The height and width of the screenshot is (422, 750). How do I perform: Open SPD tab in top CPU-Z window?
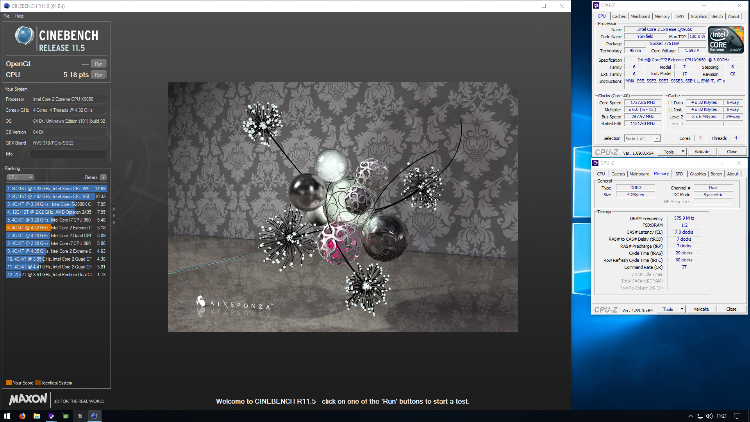(680, 16)
